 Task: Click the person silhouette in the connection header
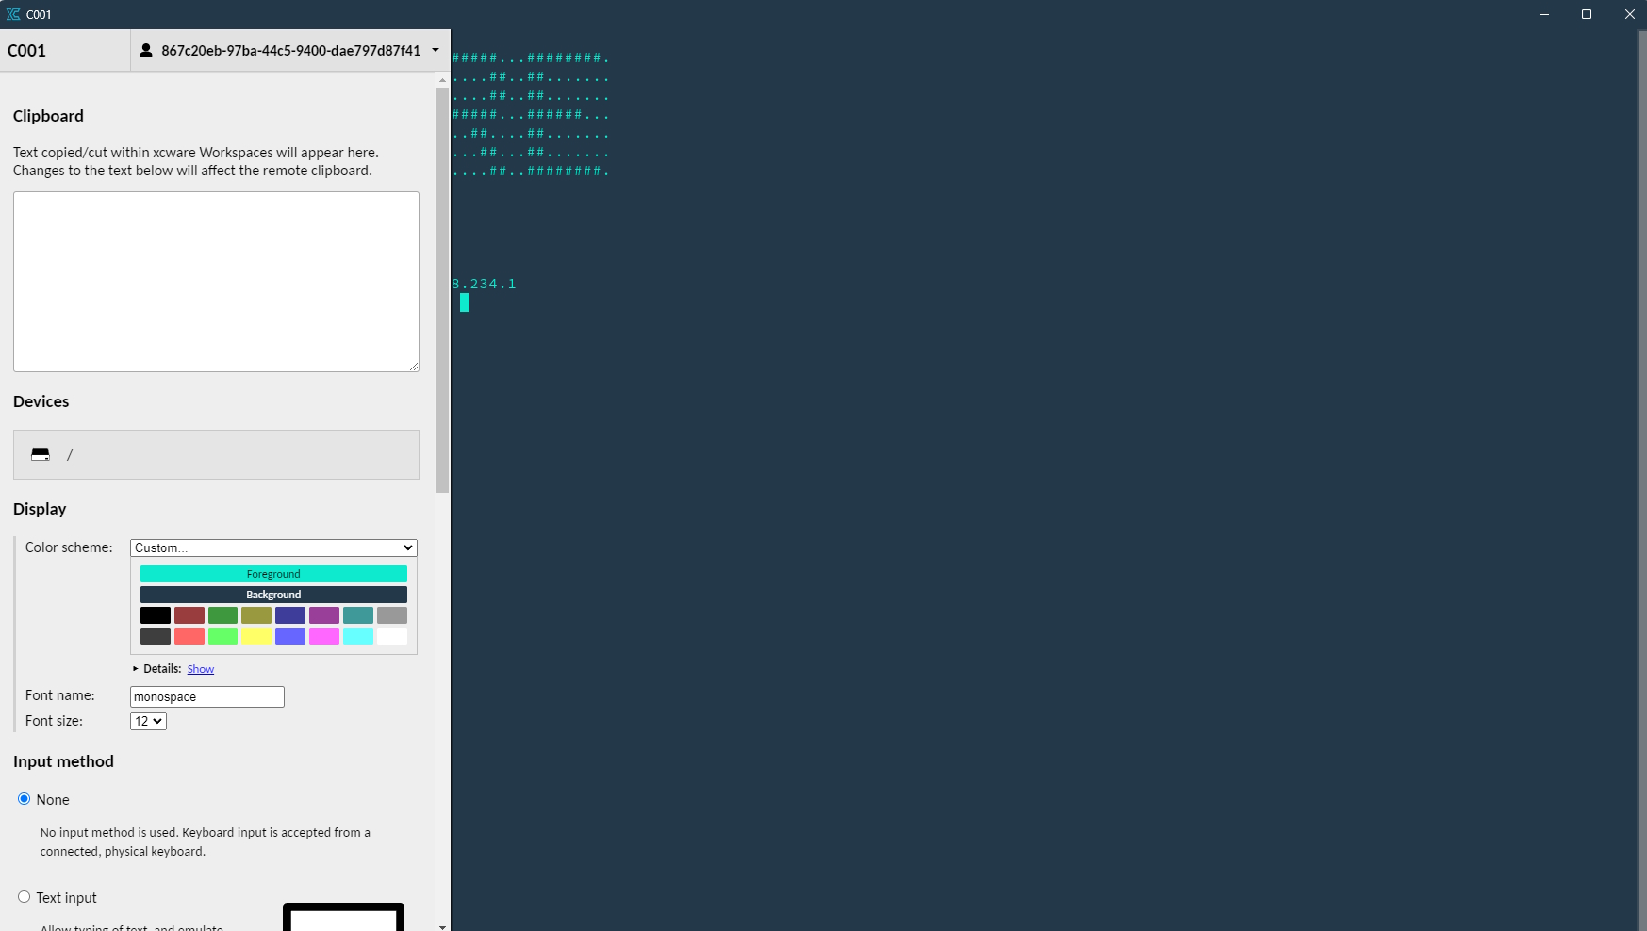146,50
